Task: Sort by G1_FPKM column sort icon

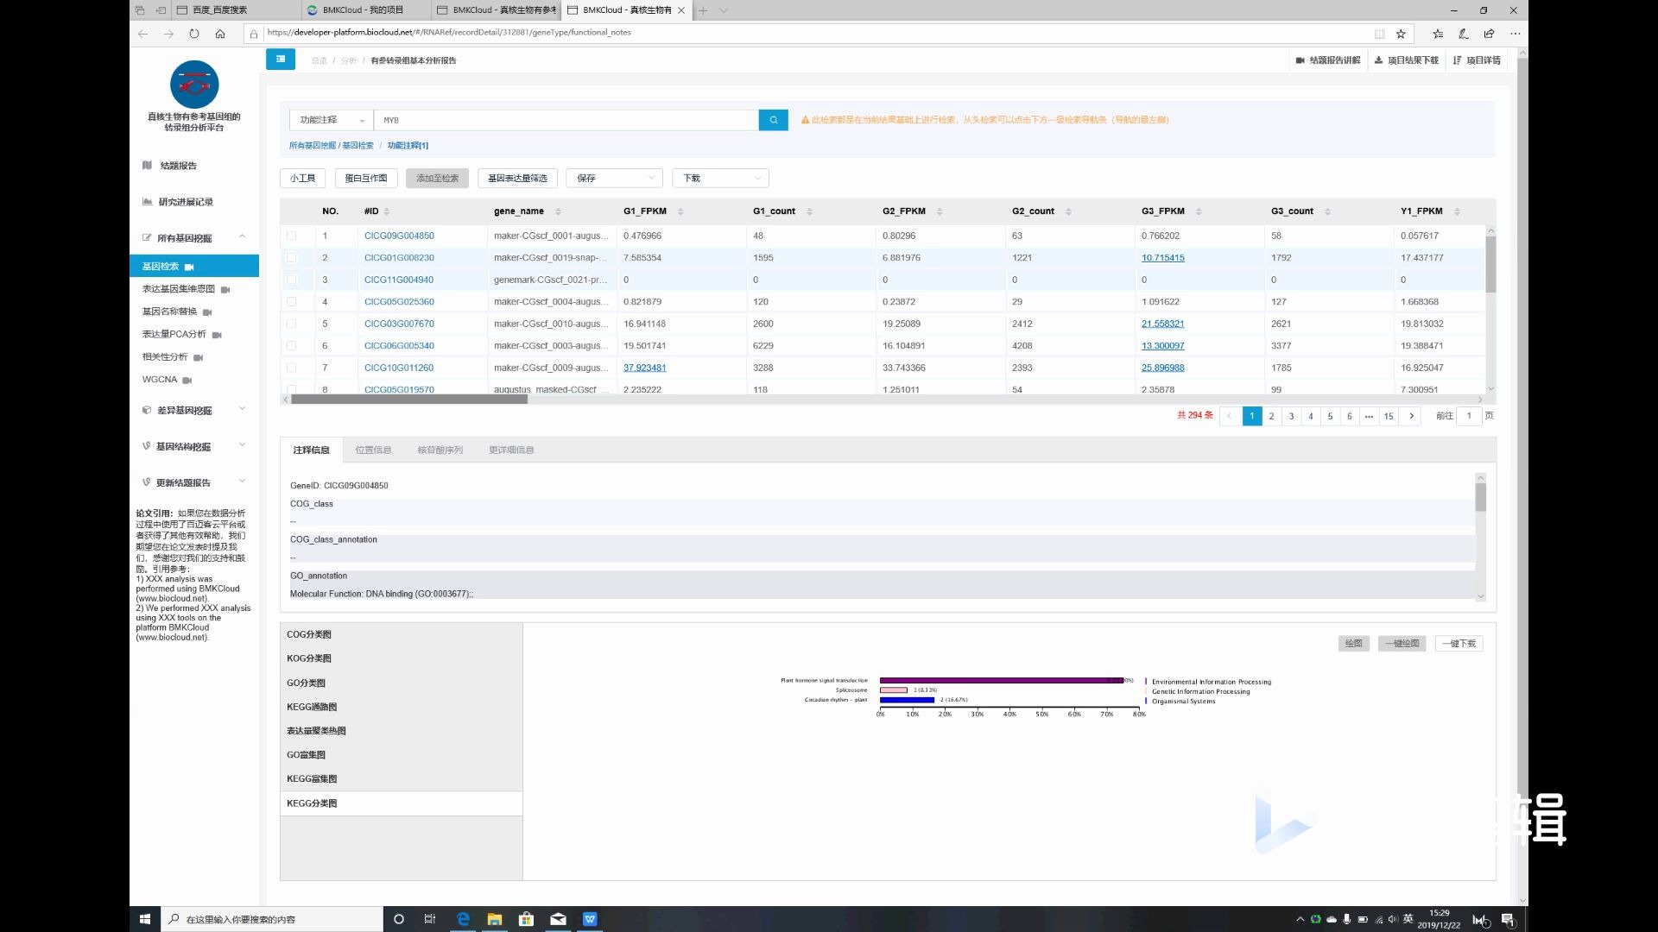Action: pyautogui.click(x=680, y=211)
